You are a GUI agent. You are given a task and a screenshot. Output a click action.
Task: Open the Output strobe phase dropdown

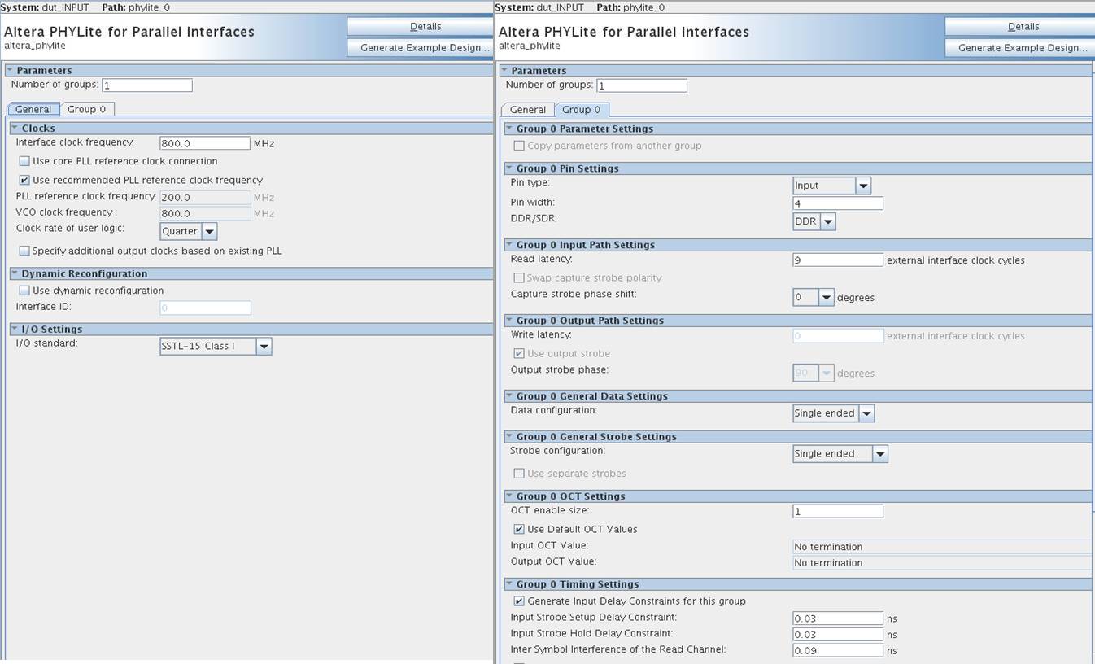814,373
